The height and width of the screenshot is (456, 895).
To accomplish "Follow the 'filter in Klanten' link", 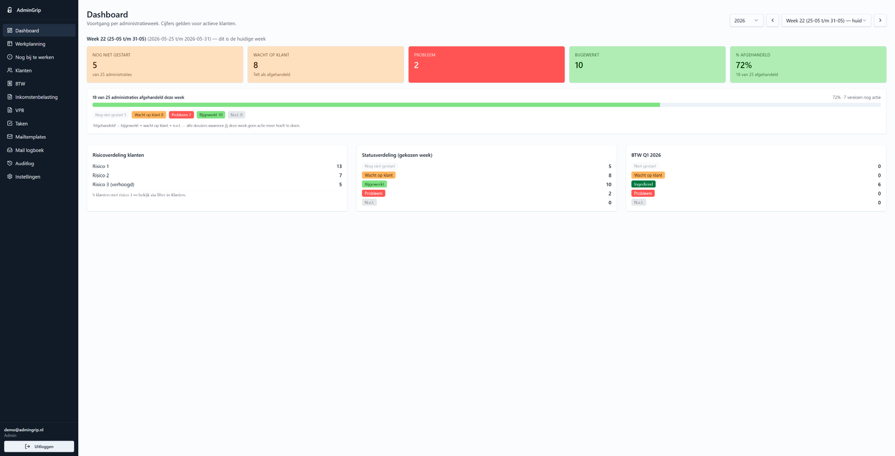I will point(171,195).
